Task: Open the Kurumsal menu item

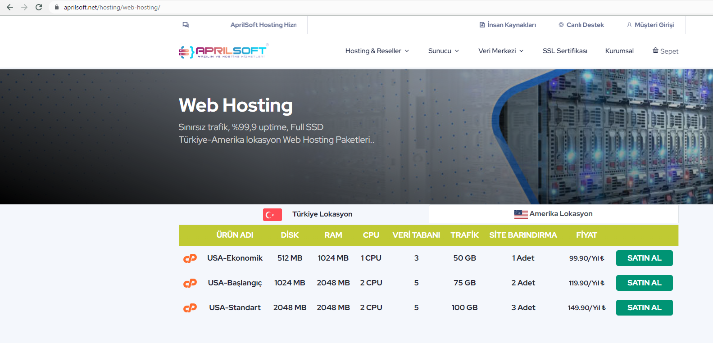Action: coord(619,51)
